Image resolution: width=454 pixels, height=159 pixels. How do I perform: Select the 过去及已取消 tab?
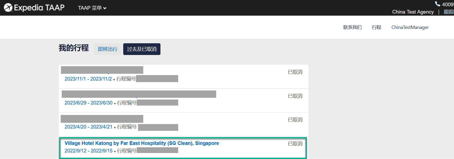(x=142, y=49)
